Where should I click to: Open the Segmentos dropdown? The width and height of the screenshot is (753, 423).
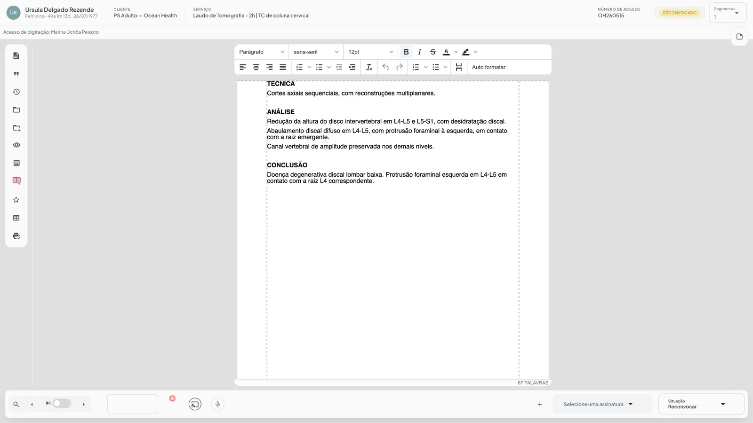pyautogui.click(x=727, y=13)
